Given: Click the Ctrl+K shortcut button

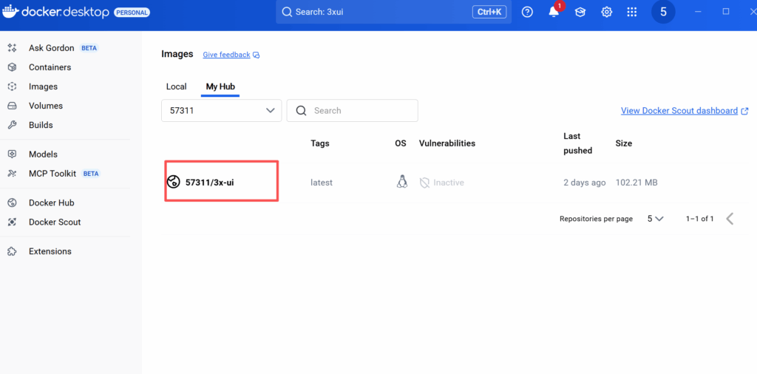Looking at the screenshot, I should 489,12.
